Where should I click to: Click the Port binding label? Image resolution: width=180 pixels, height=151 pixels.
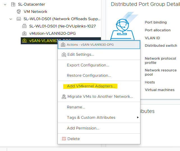[156, 22]
